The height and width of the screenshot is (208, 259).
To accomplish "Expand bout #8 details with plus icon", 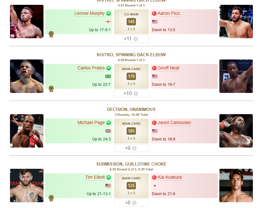I will click(134, 203).
